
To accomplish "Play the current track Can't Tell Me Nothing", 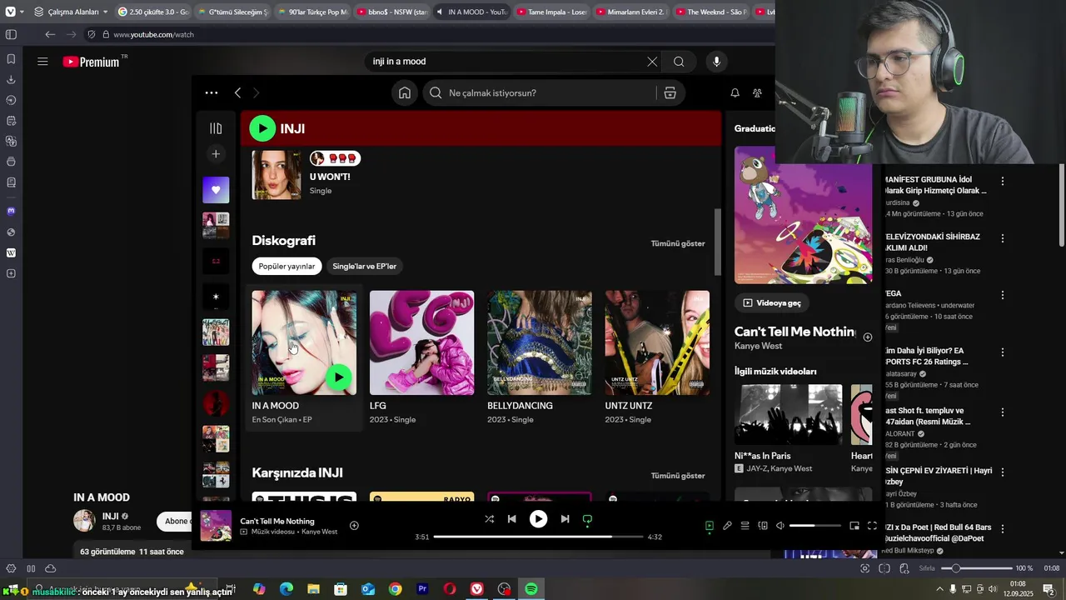I will [x=539, y=519].
